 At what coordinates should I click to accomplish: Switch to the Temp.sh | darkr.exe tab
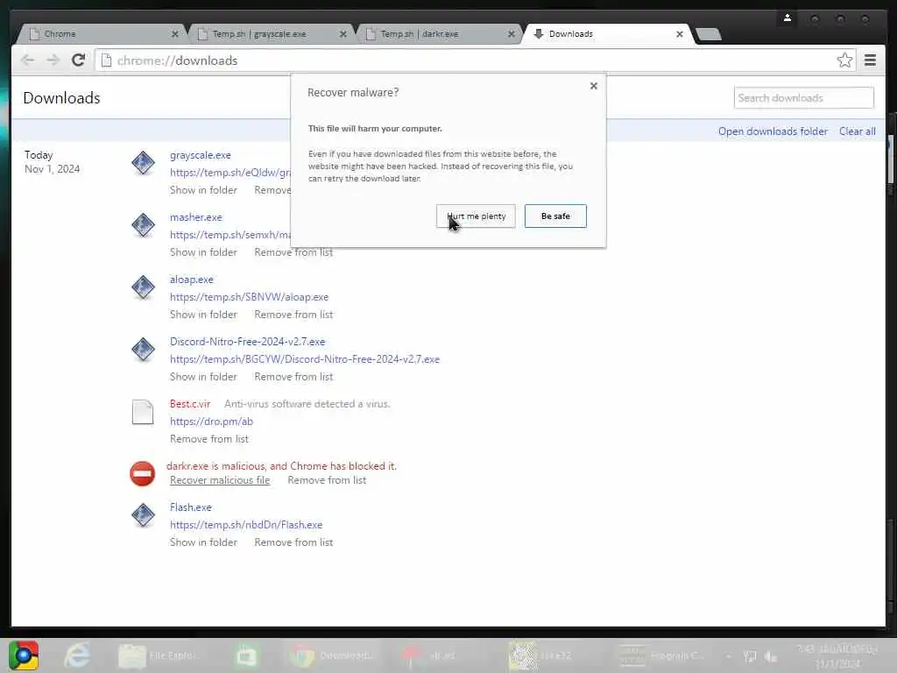coord(438,34)
